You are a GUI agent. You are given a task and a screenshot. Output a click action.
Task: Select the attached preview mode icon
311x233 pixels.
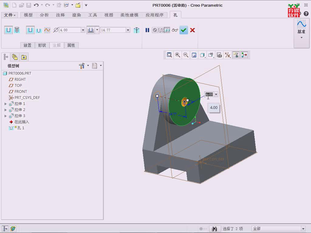pyautogui.click(x=167, y=30)
